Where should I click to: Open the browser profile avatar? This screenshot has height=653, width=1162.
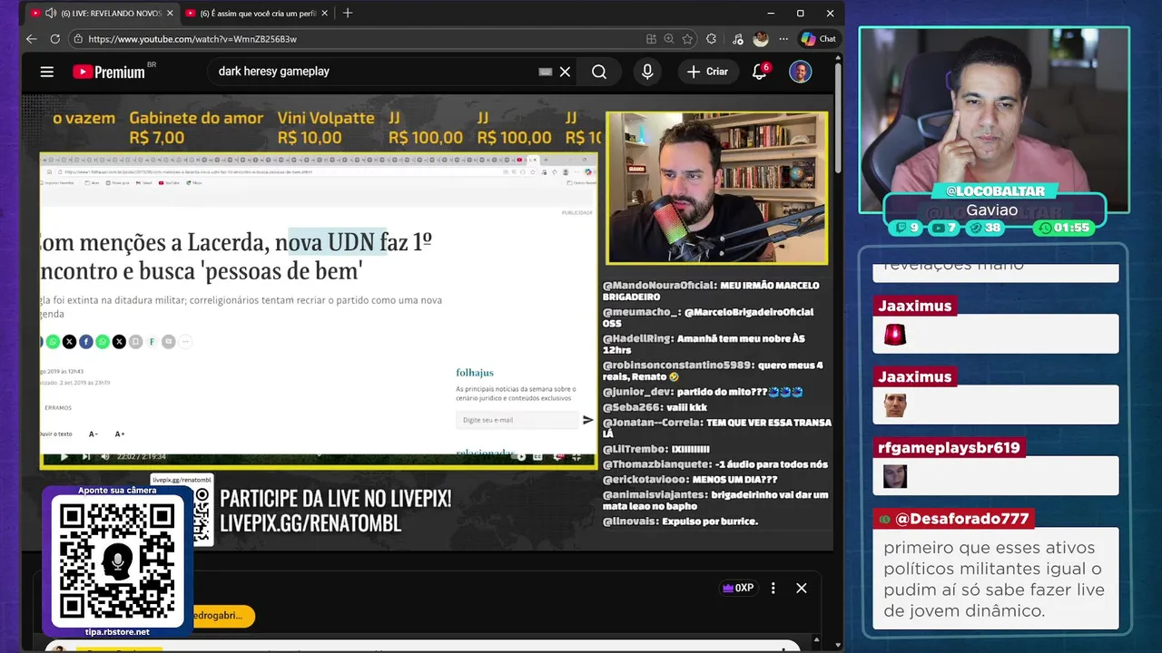[x=761, y=39]
